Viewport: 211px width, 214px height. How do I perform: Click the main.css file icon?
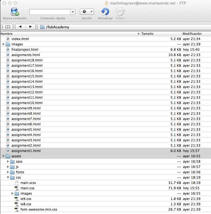pyautogui.click(x=17, y=188)
